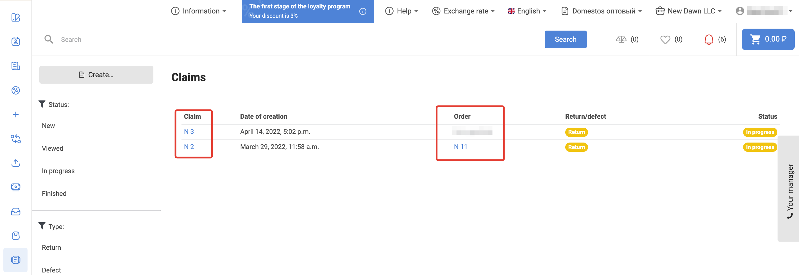The width and height of the screenshot is (799, 275).
Task: Click the Date of creation column header
Action: pos(264,116)
